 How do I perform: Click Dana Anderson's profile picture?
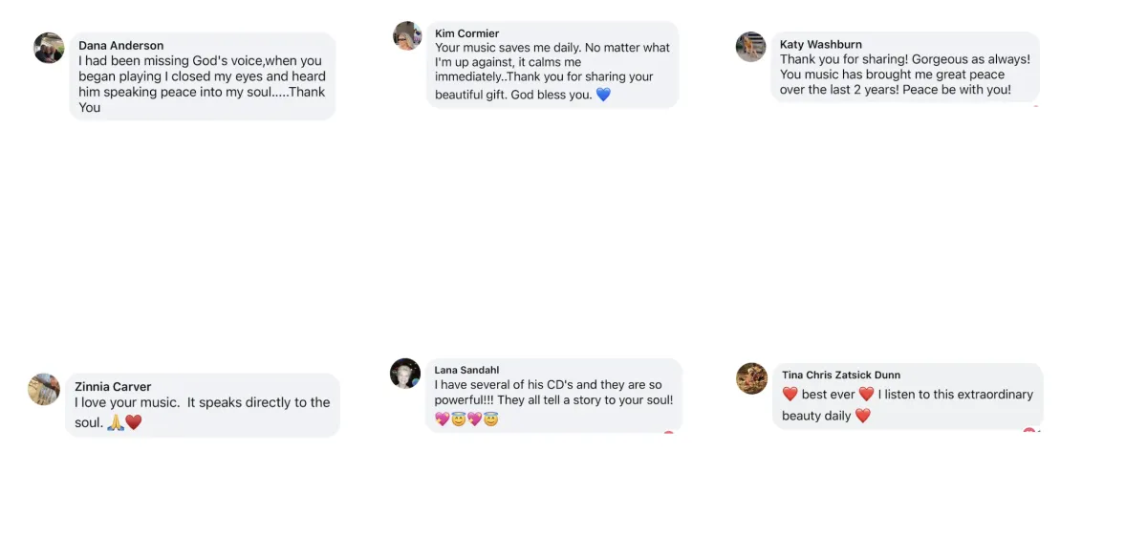(49, 48)
